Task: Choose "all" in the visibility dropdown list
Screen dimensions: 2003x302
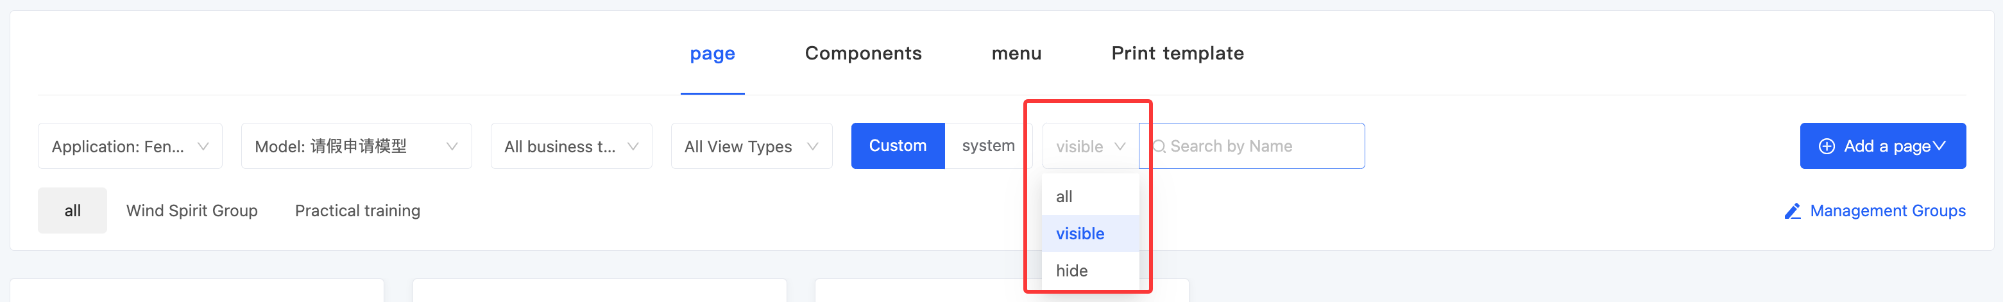Action: click(1064, 196)
